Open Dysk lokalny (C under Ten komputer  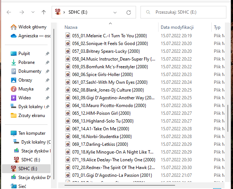tap(32, 142)
